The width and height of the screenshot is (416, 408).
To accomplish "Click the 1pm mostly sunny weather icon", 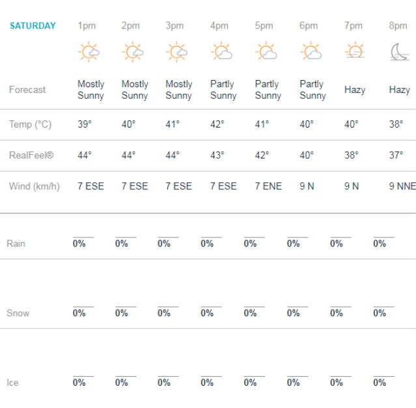I will click(89, 52).
